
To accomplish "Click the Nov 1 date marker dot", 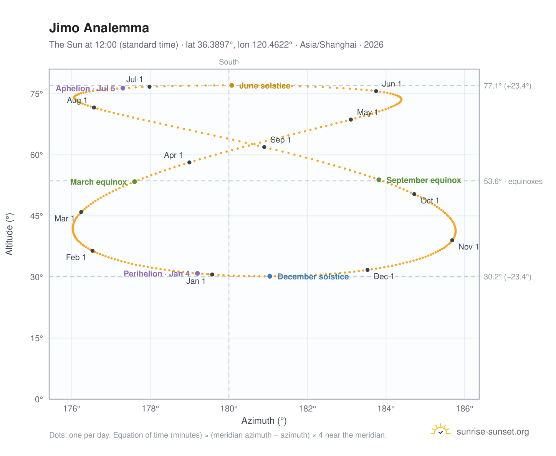I will pos(452,240).
